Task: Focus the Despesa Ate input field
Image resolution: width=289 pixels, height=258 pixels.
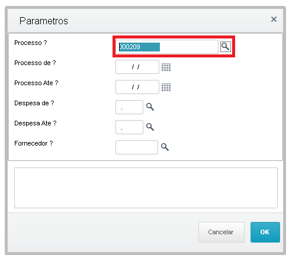Action: coord(129,127)
